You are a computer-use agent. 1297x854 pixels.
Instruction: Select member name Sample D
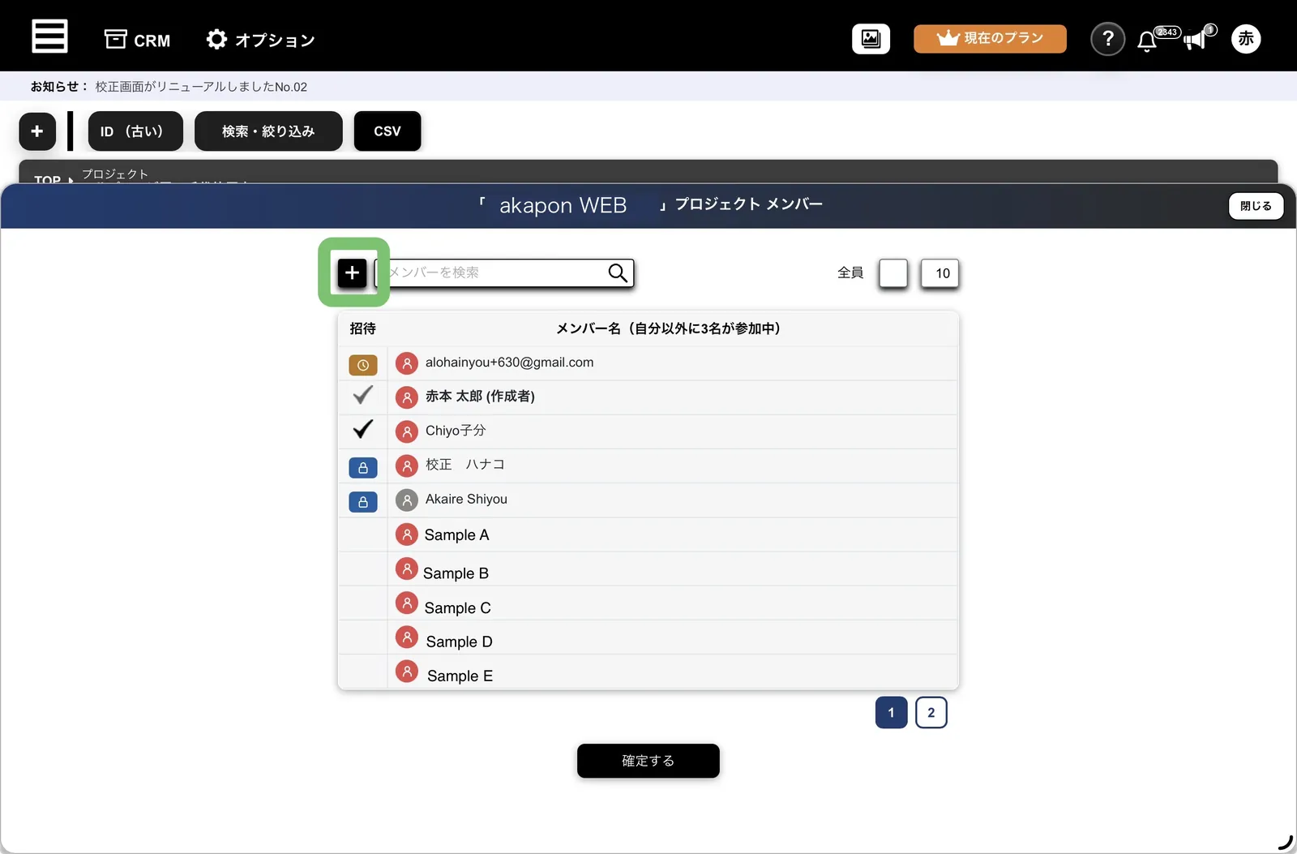point(460,642)
